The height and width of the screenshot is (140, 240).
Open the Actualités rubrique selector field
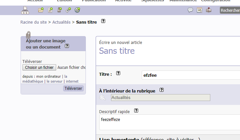(160, 98)
